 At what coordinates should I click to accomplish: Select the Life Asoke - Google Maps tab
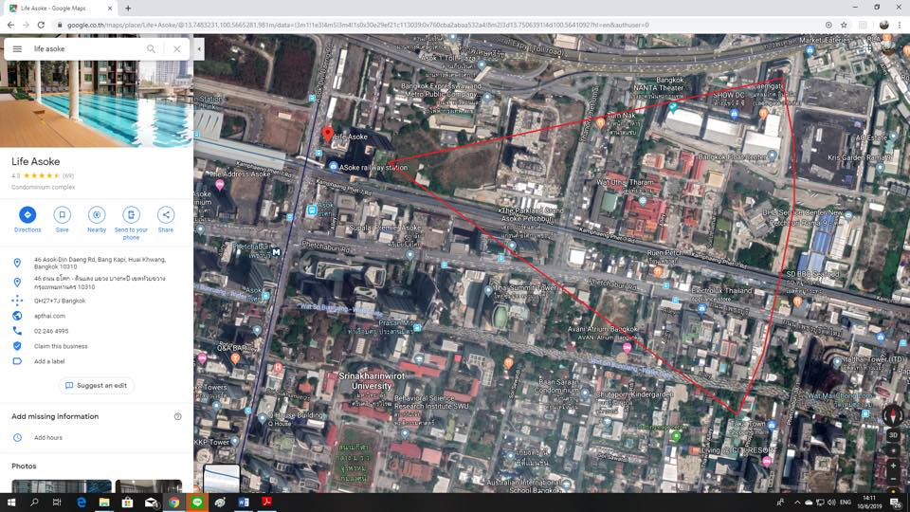click(x=60, y=9)
